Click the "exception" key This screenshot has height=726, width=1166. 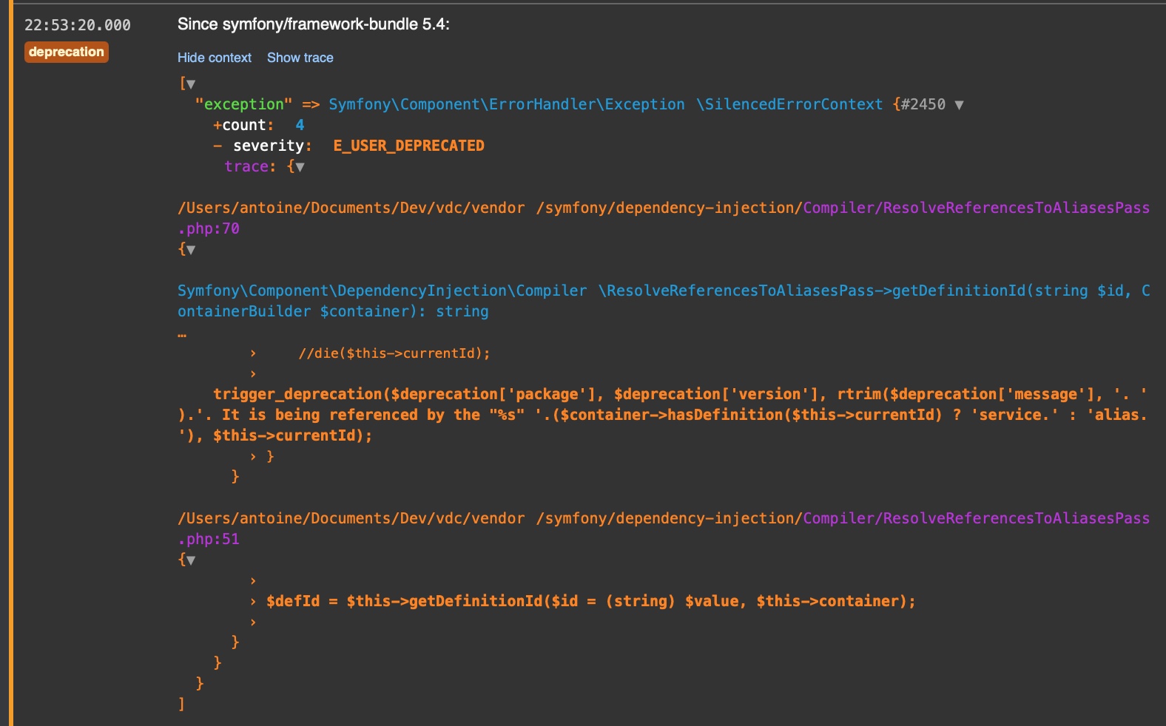click(x=243, y=104)
